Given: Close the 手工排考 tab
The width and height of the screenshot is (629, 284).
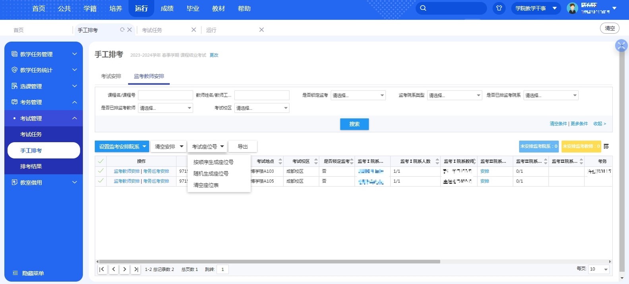Looking at the screenshot, I should 130,30.
